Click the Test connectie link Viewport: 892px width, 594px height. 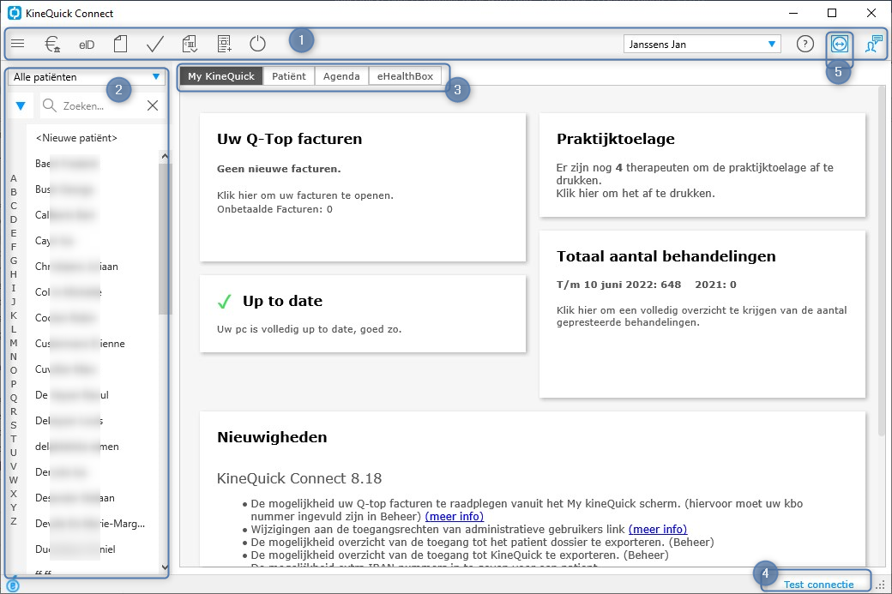coord(818,585)
